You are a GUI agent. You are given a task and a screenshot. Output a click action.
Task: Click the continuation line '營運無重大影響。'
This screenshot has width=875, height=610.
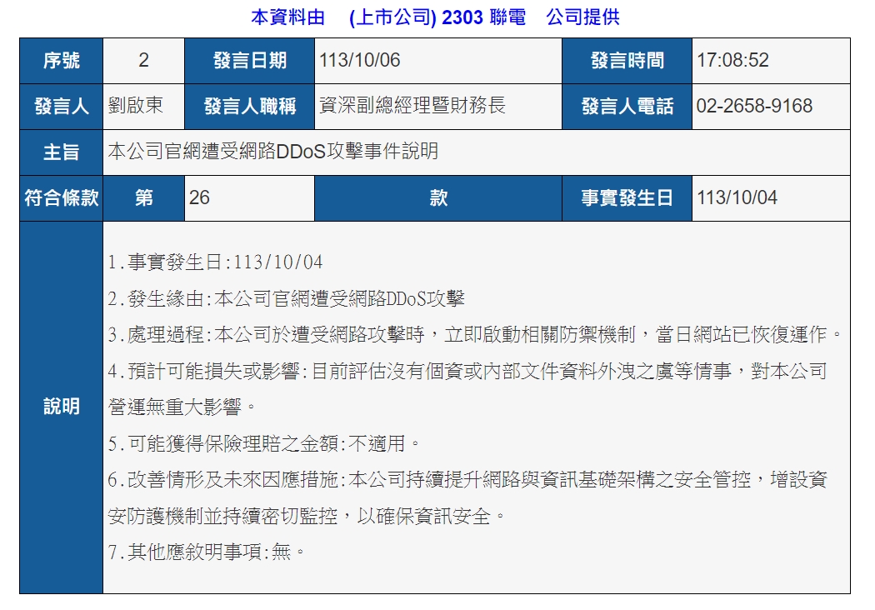[182, 407]
